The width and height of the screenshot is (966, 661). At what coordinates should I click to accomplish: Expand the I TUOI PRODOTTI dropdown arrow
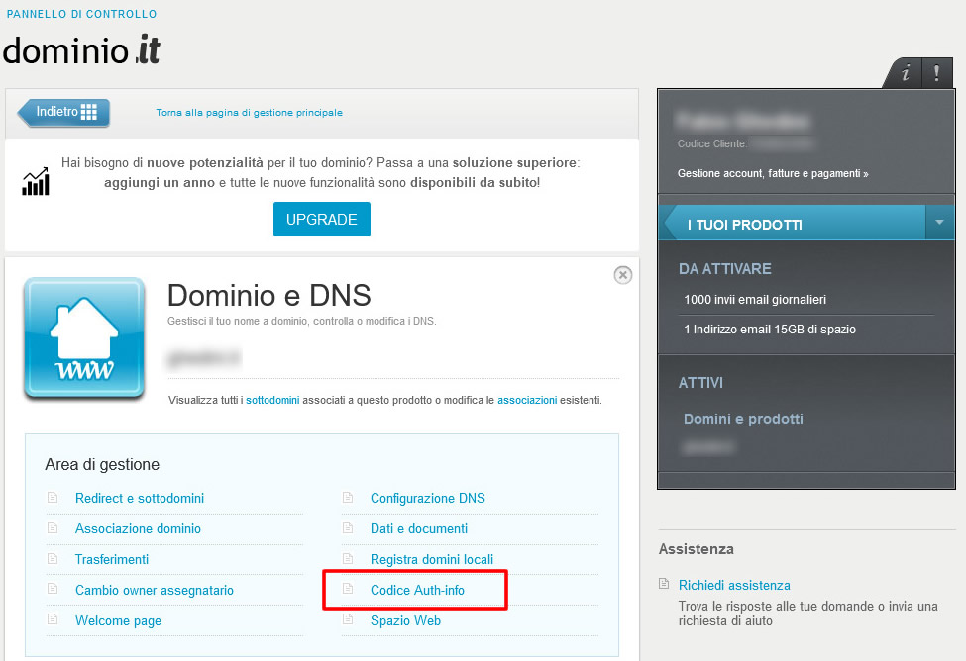point(939,223)
